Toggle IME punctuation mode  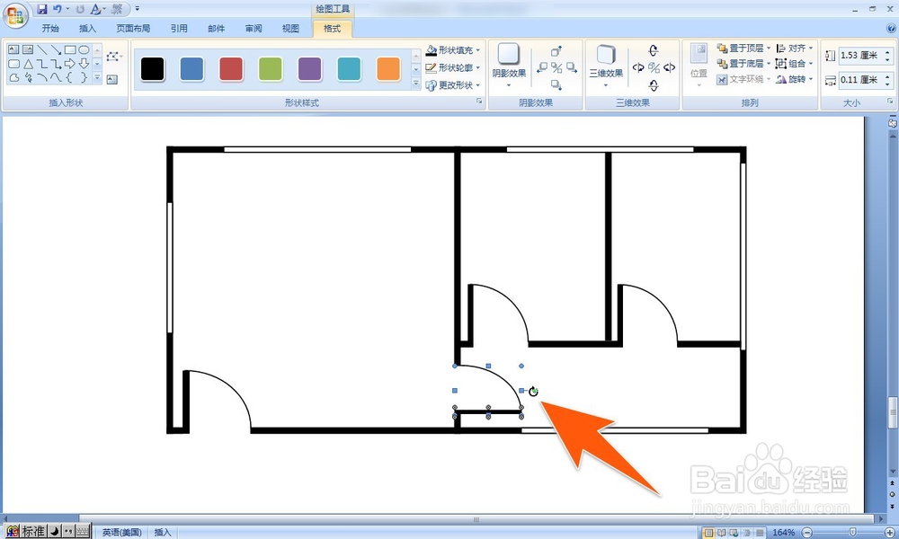click(68, 532)
